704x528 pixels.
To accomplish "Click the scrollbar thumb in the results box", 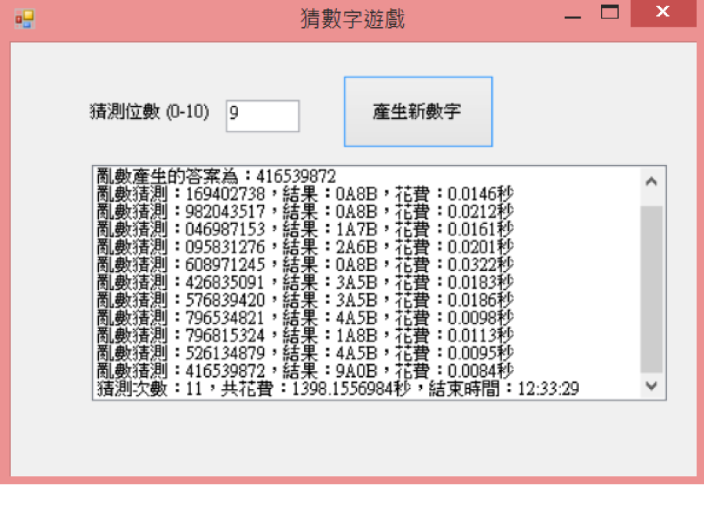I will pyautogui.click(x=652, y=289).
